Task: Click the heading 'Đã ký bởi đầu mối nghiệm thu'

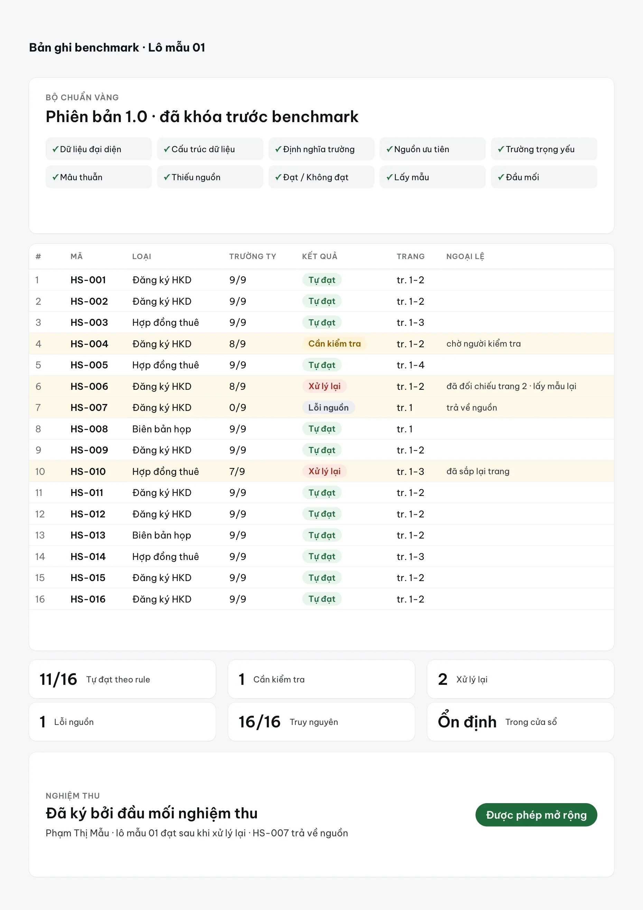Action: tap(151, 813)
